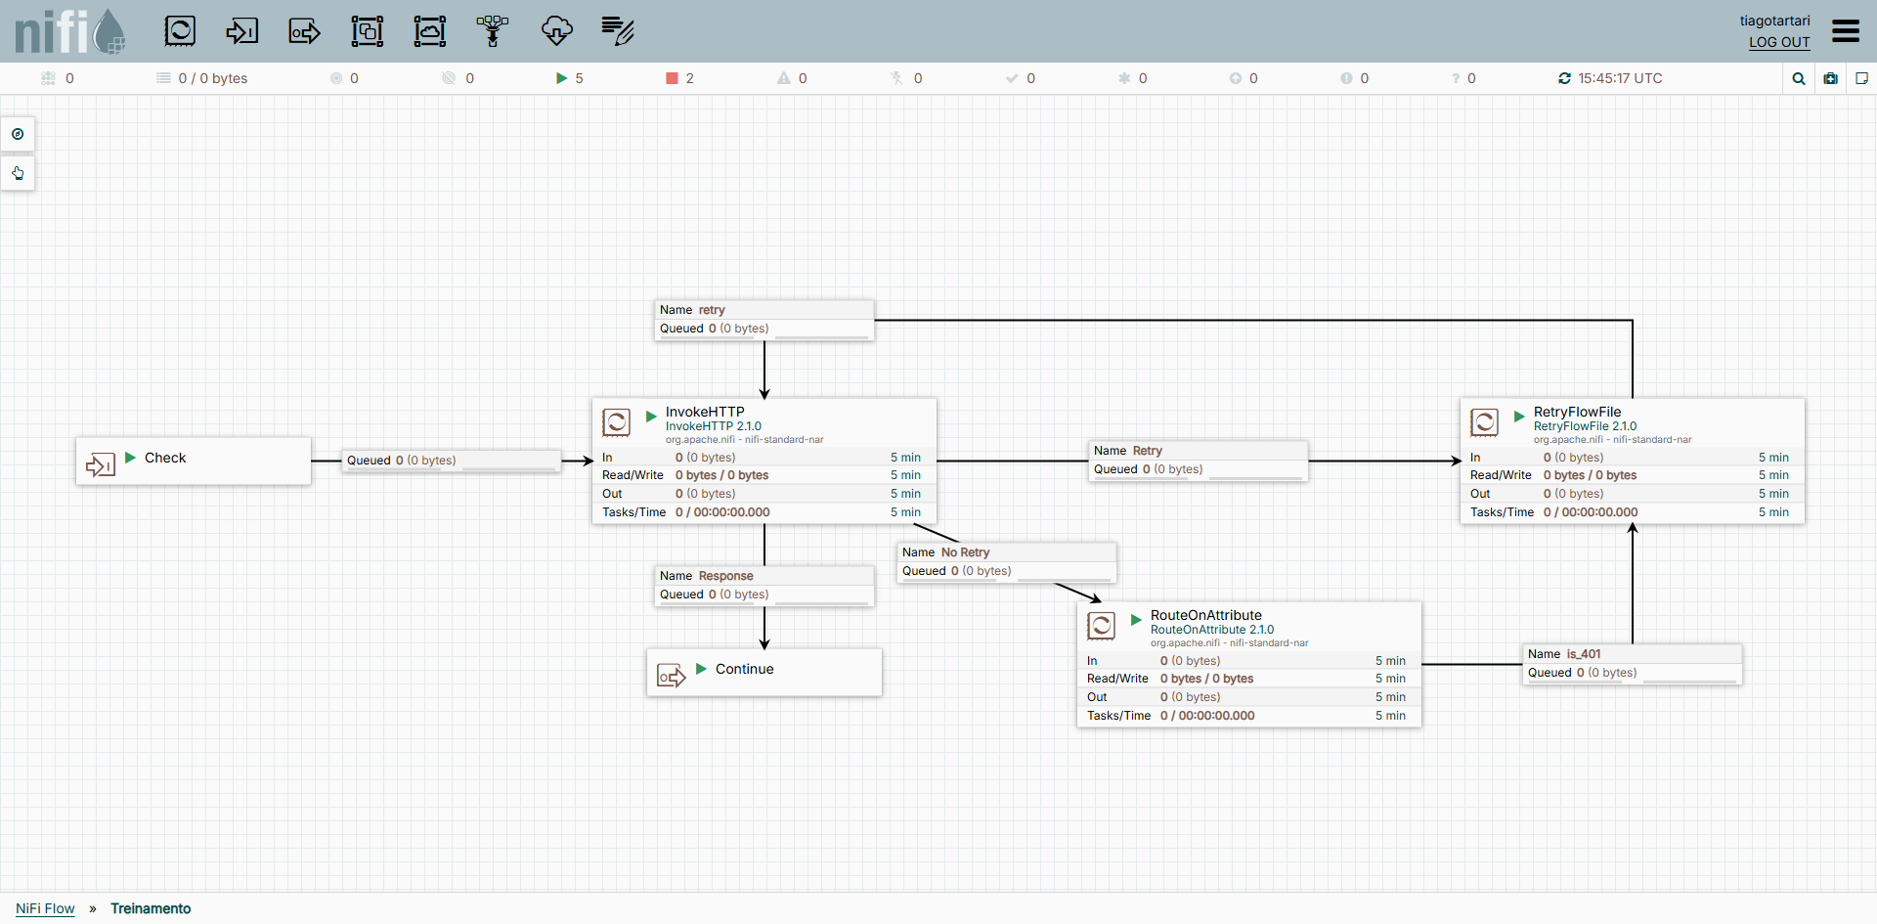1877x924 pixels.
Task: Click the Check port label
Action: [x=165, y=458]
